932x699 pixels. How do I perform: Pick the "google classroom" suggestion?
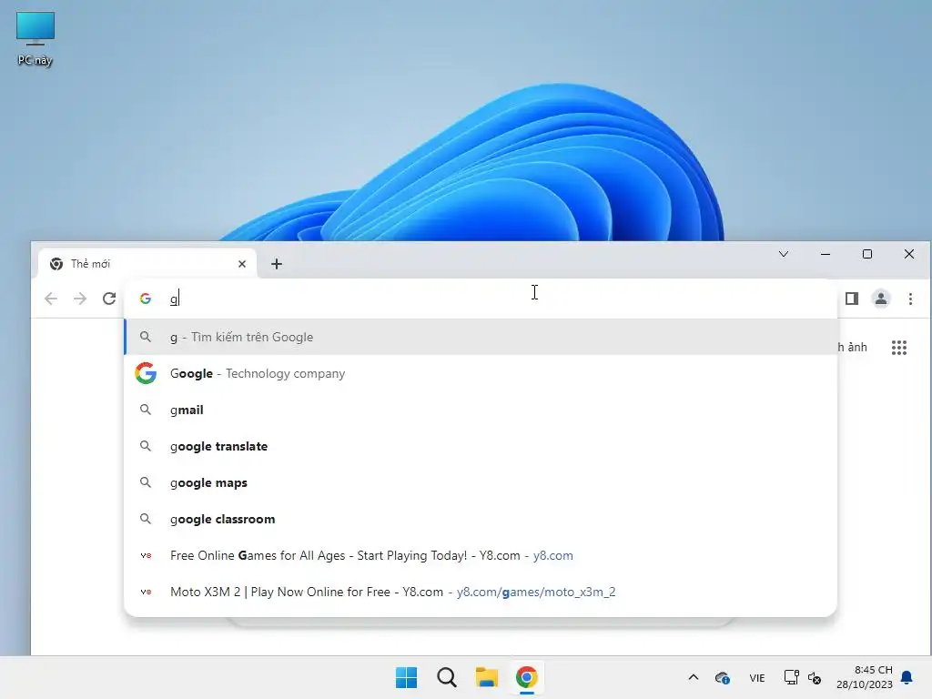click(481, 519)
